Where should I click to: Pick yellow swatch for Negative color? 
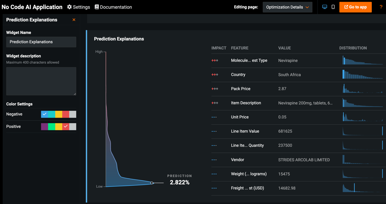click(59, 114)
